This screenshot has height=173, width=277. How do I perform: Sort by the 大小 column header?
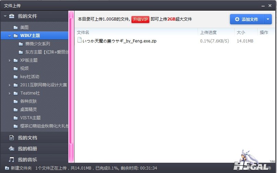(241, 33)
